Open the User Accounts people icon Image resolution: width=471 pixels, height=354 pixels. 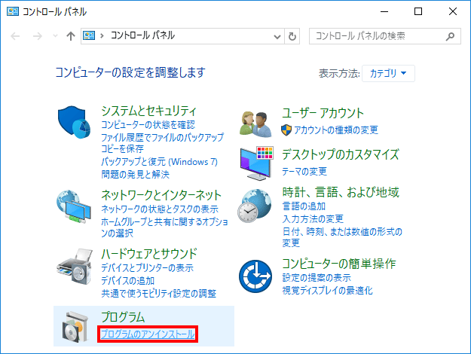pyautogui.click(x=255, y=122)
